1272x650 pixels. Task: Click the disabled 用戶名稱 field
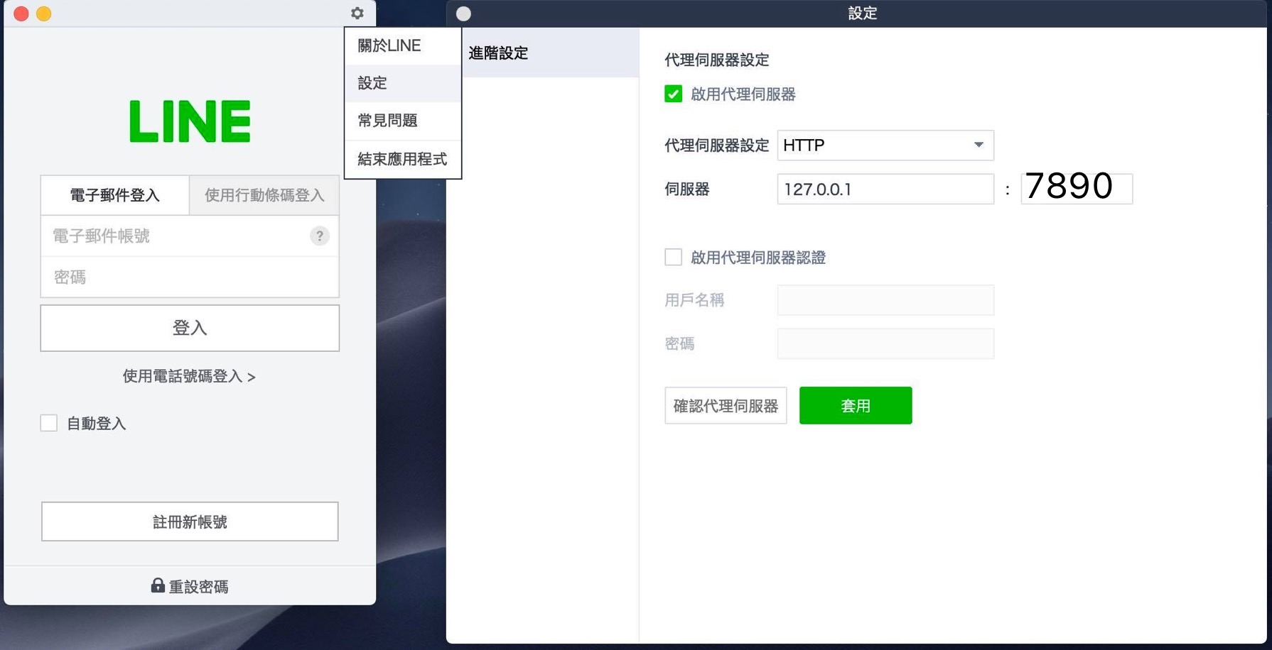point(885,300)
